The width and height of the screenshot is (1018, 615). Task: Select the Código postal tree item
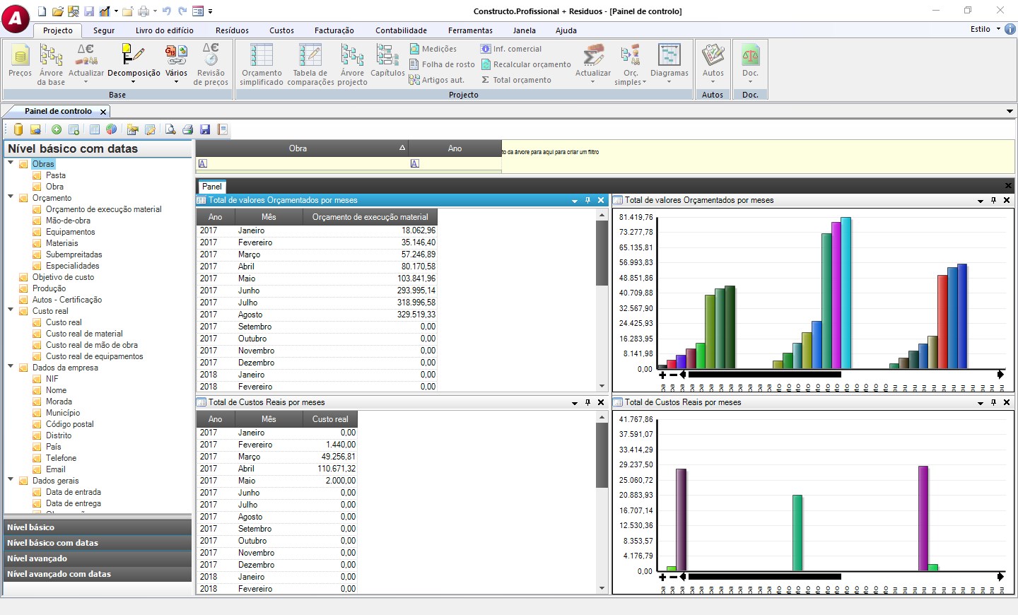pos(70,424)
